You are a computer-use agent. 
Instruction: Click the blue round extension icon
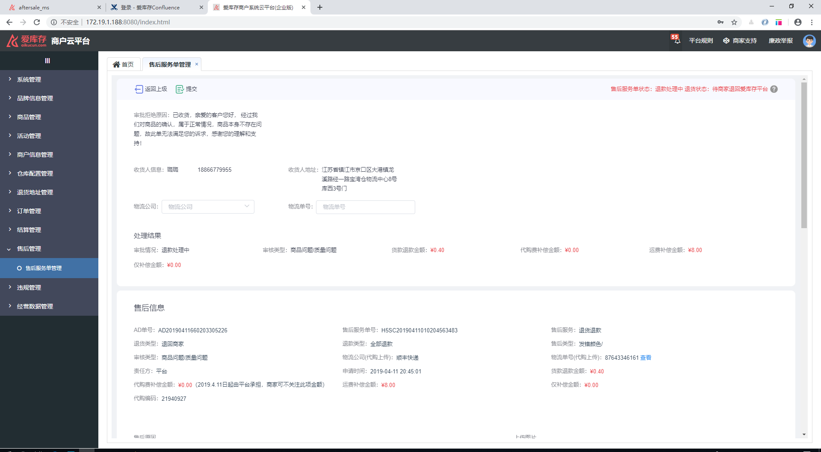[765, 22]
